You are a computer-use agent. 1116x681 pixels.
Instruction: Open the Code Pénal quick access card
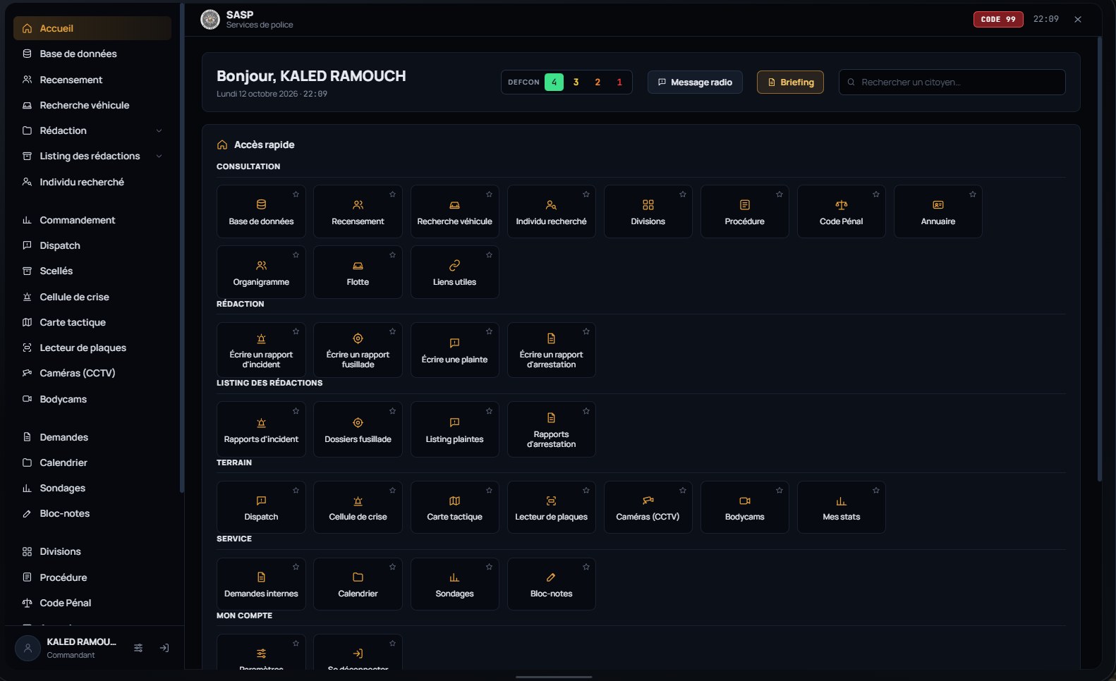click(841, 211)
